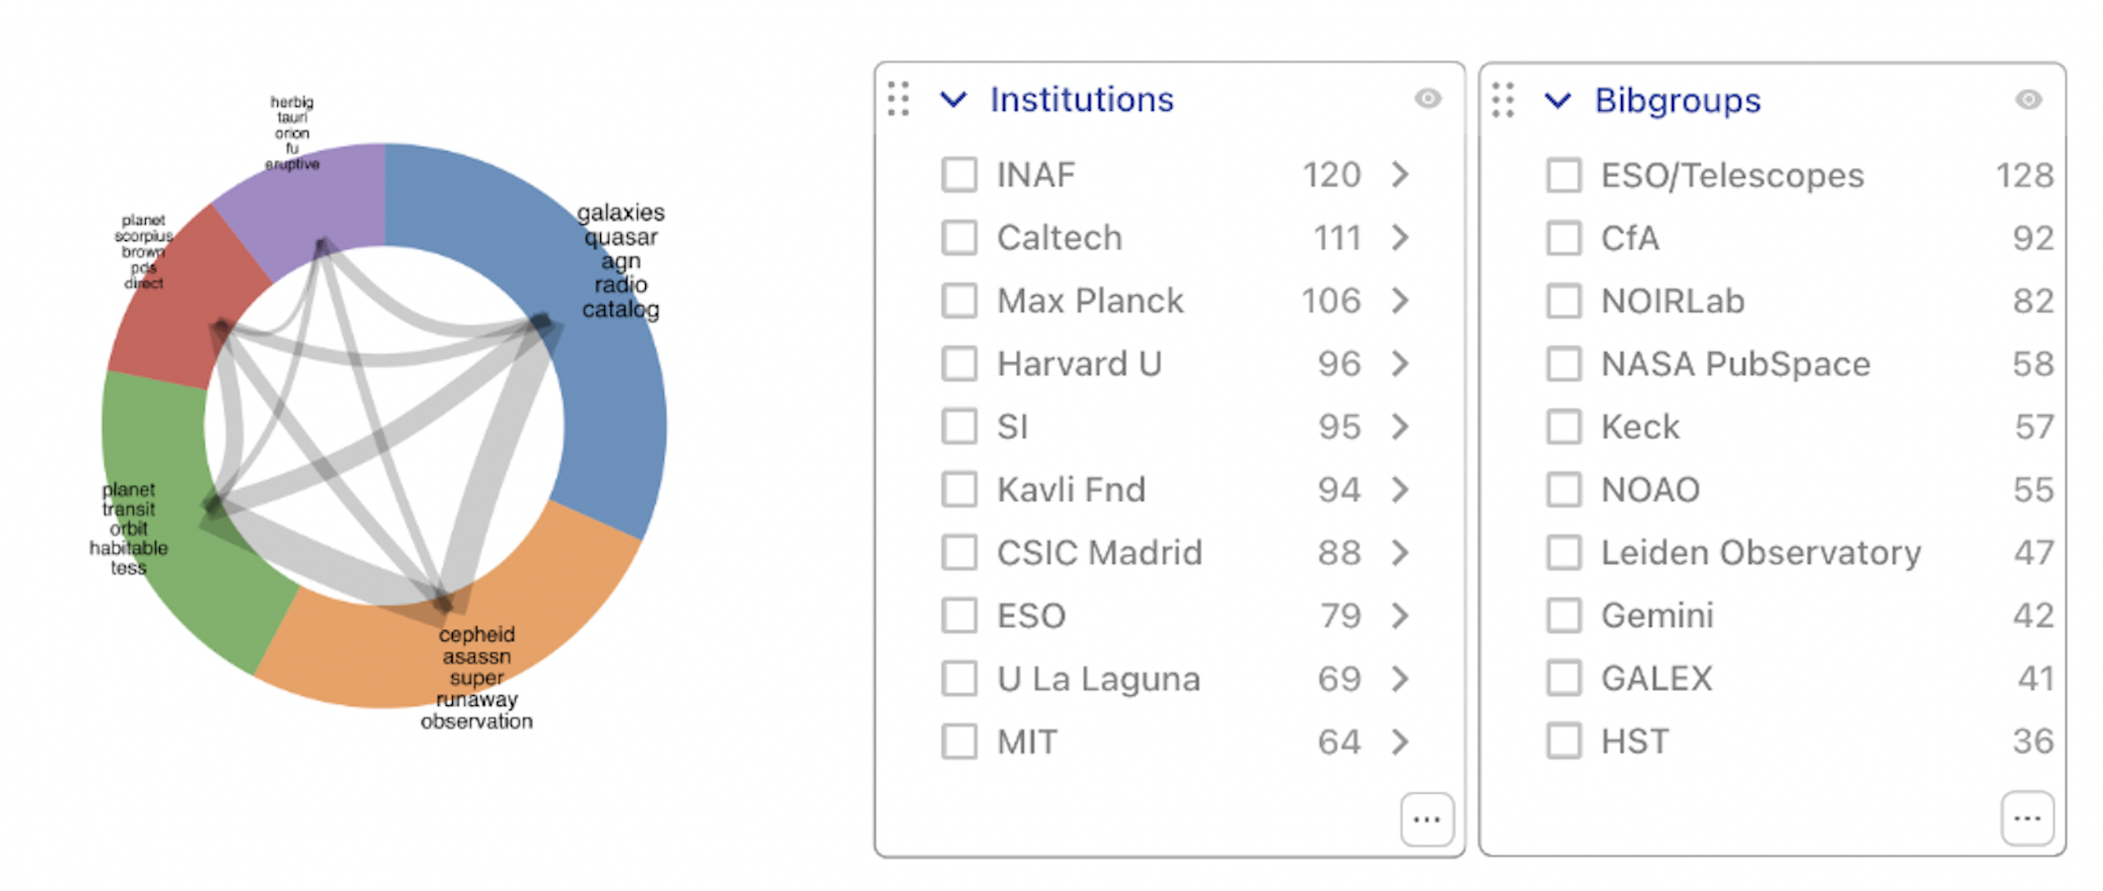Click the Bibgroups panel drag handle icon
The height and width of the screenshot is (891, 2103).
(1503, 99)
